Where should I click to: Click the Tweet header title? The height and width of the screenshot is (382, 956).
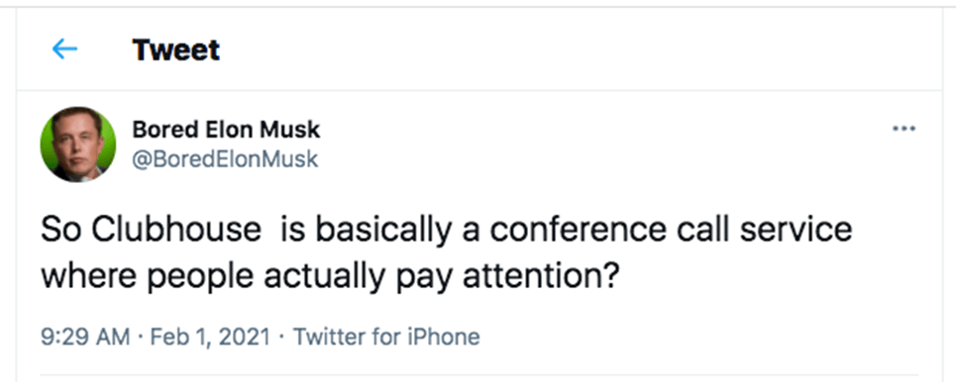[176, 49]
